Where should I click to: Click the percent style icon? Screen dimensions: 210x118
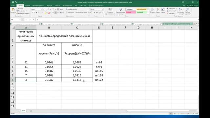click(95, 13)
